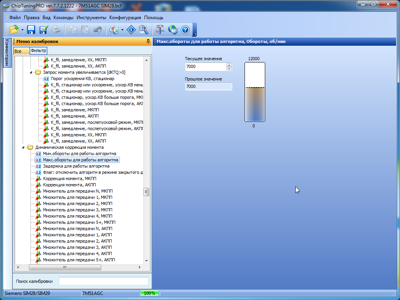Click the "Поиск калибровки" search field

[x=104, y=281]
